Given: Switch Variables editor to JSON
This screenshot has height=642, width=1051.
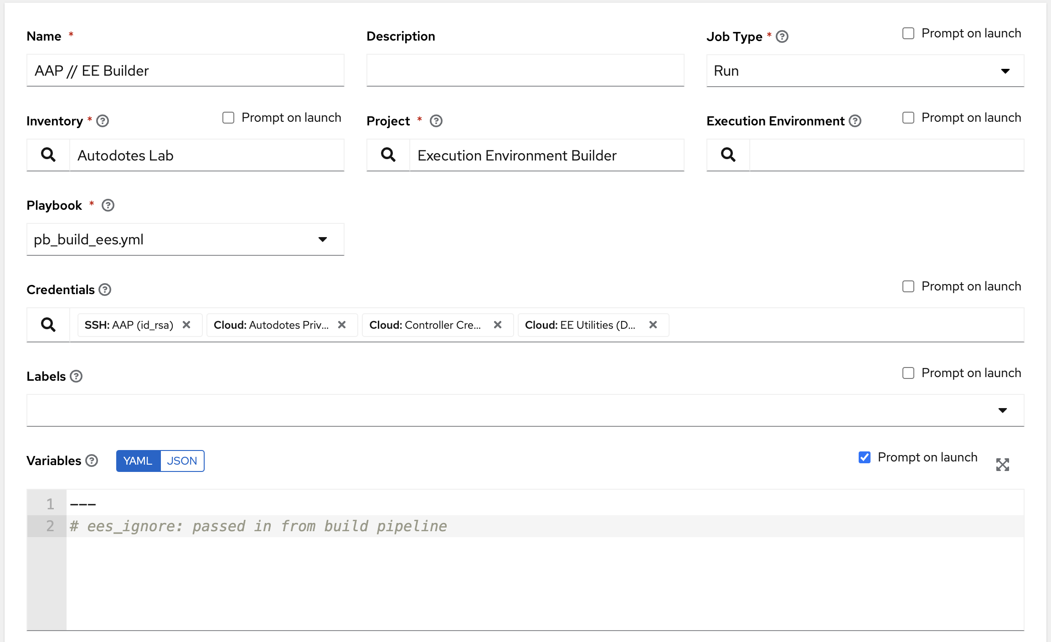Looking at the screenshot, I should coord(181,460).
